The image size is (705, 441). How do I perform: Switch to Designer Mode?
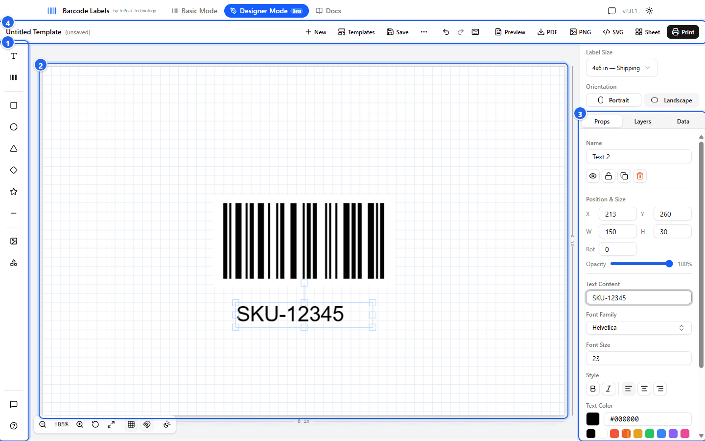click(x=266, y=11)
